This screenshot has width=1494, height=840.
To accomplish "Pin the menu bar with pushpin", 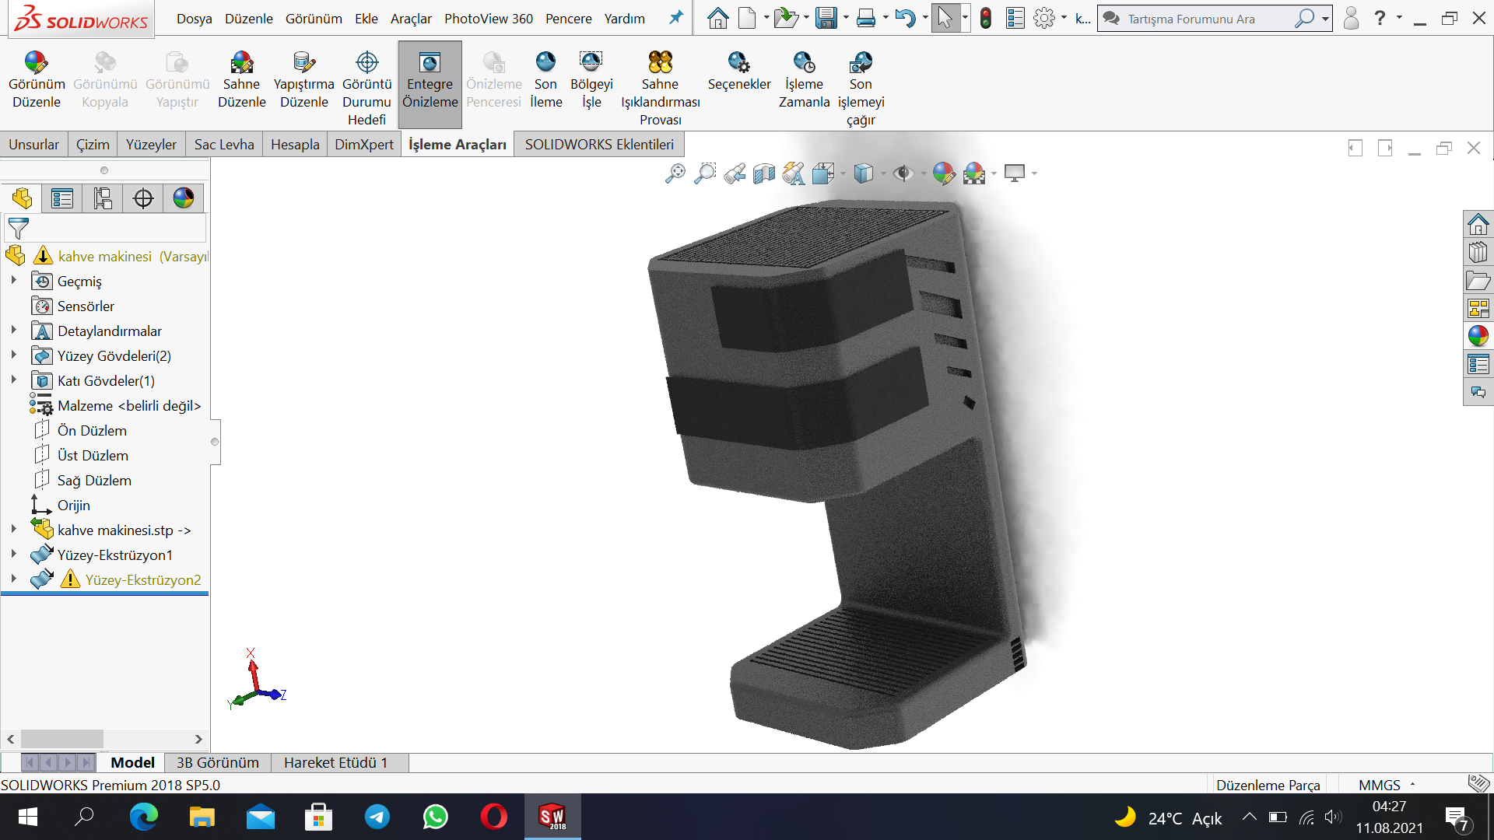I will (x=676, y=18).
